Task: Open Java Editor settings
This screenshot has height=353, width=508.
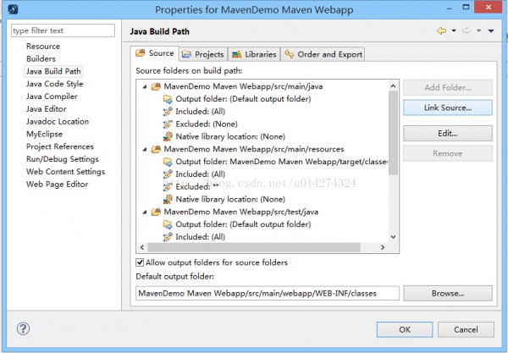Action: point(47,109)
